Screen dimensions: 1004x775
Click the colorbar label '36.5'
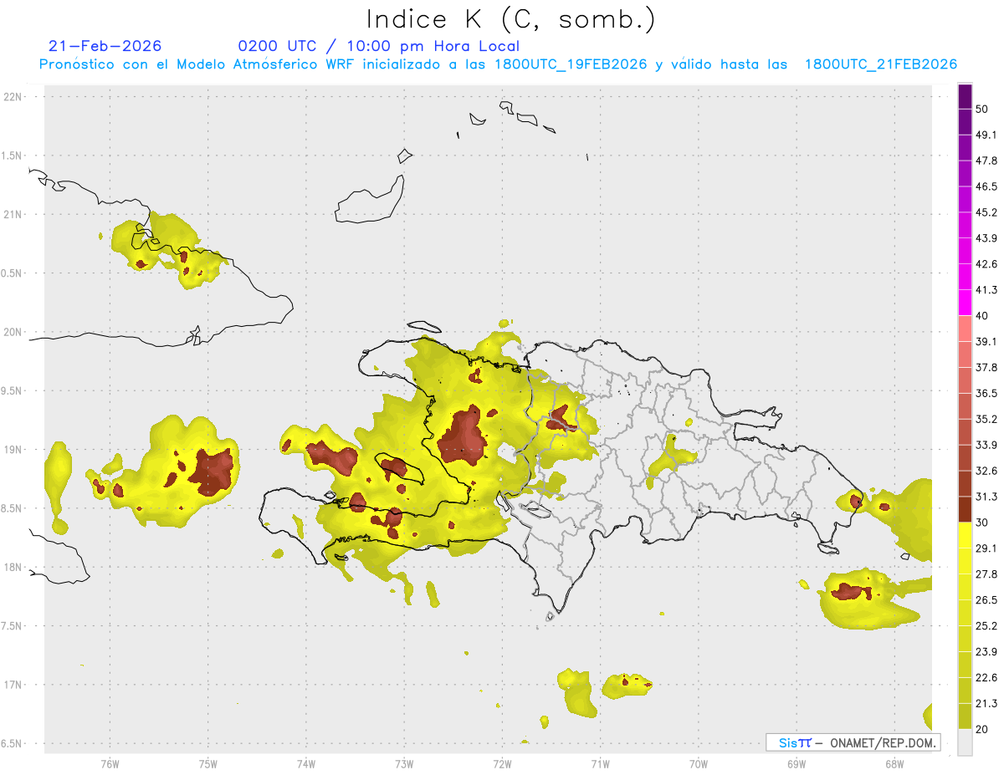click(x=986, y=393)
